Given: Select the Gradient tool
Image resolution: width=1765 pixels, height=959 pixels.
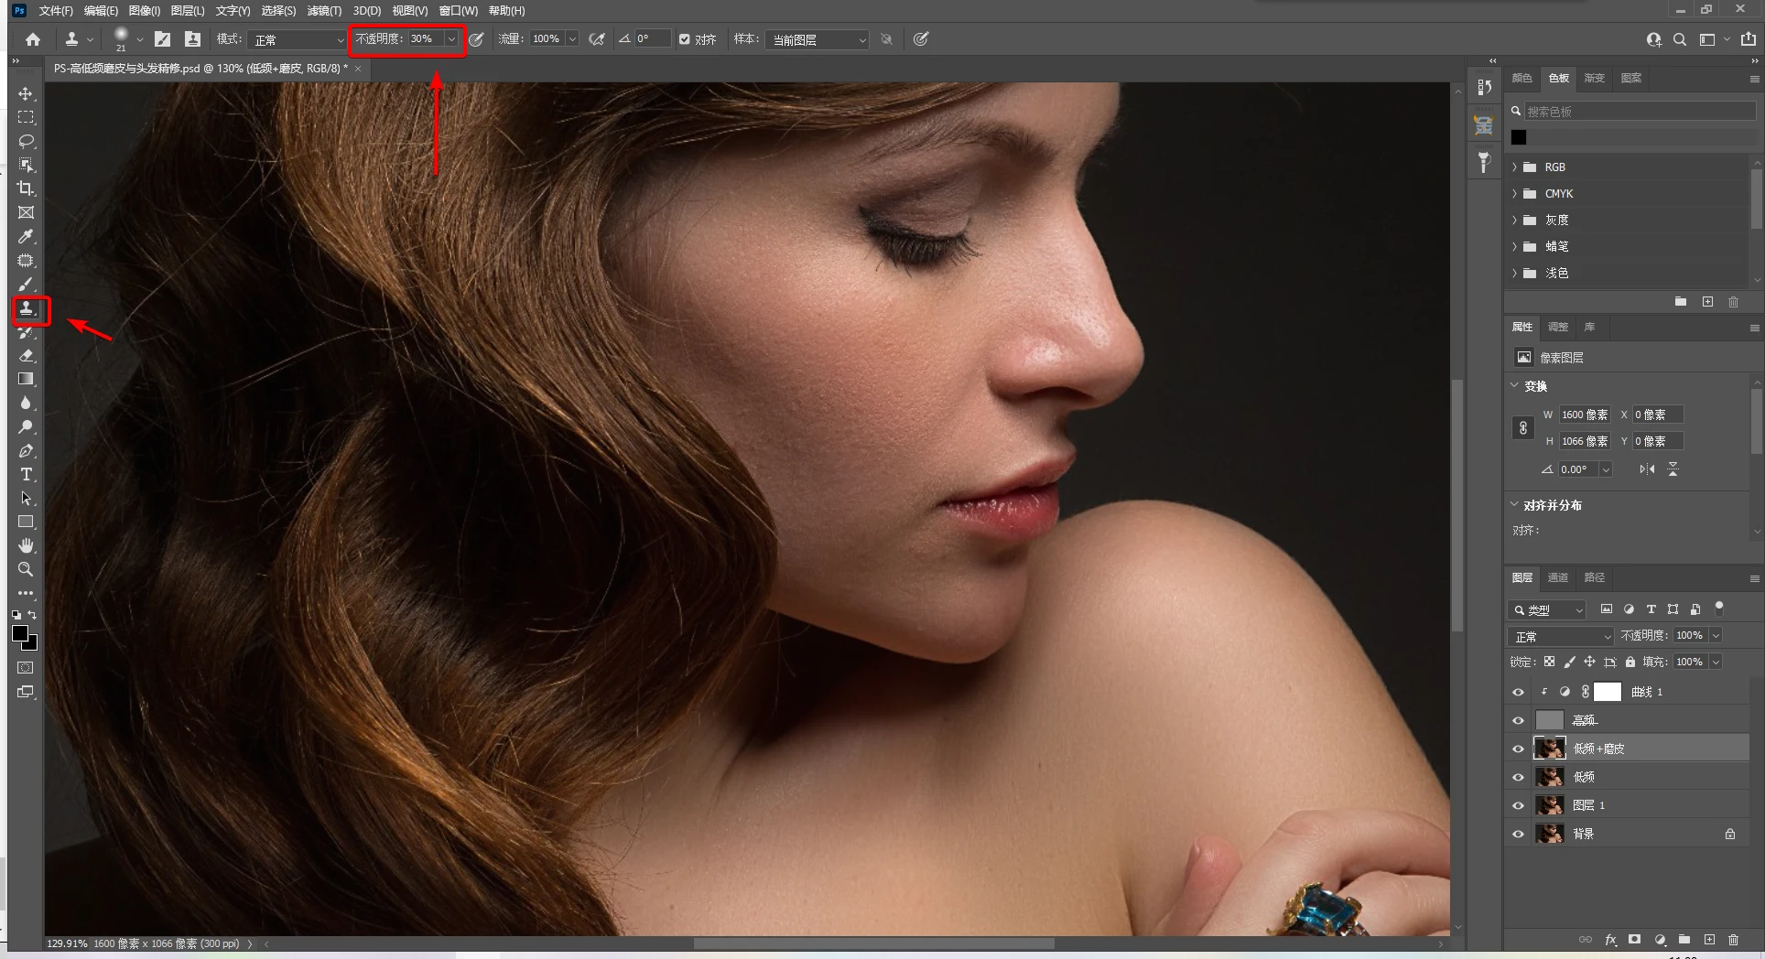Looking at the screenshot, I should coord(26,379).
